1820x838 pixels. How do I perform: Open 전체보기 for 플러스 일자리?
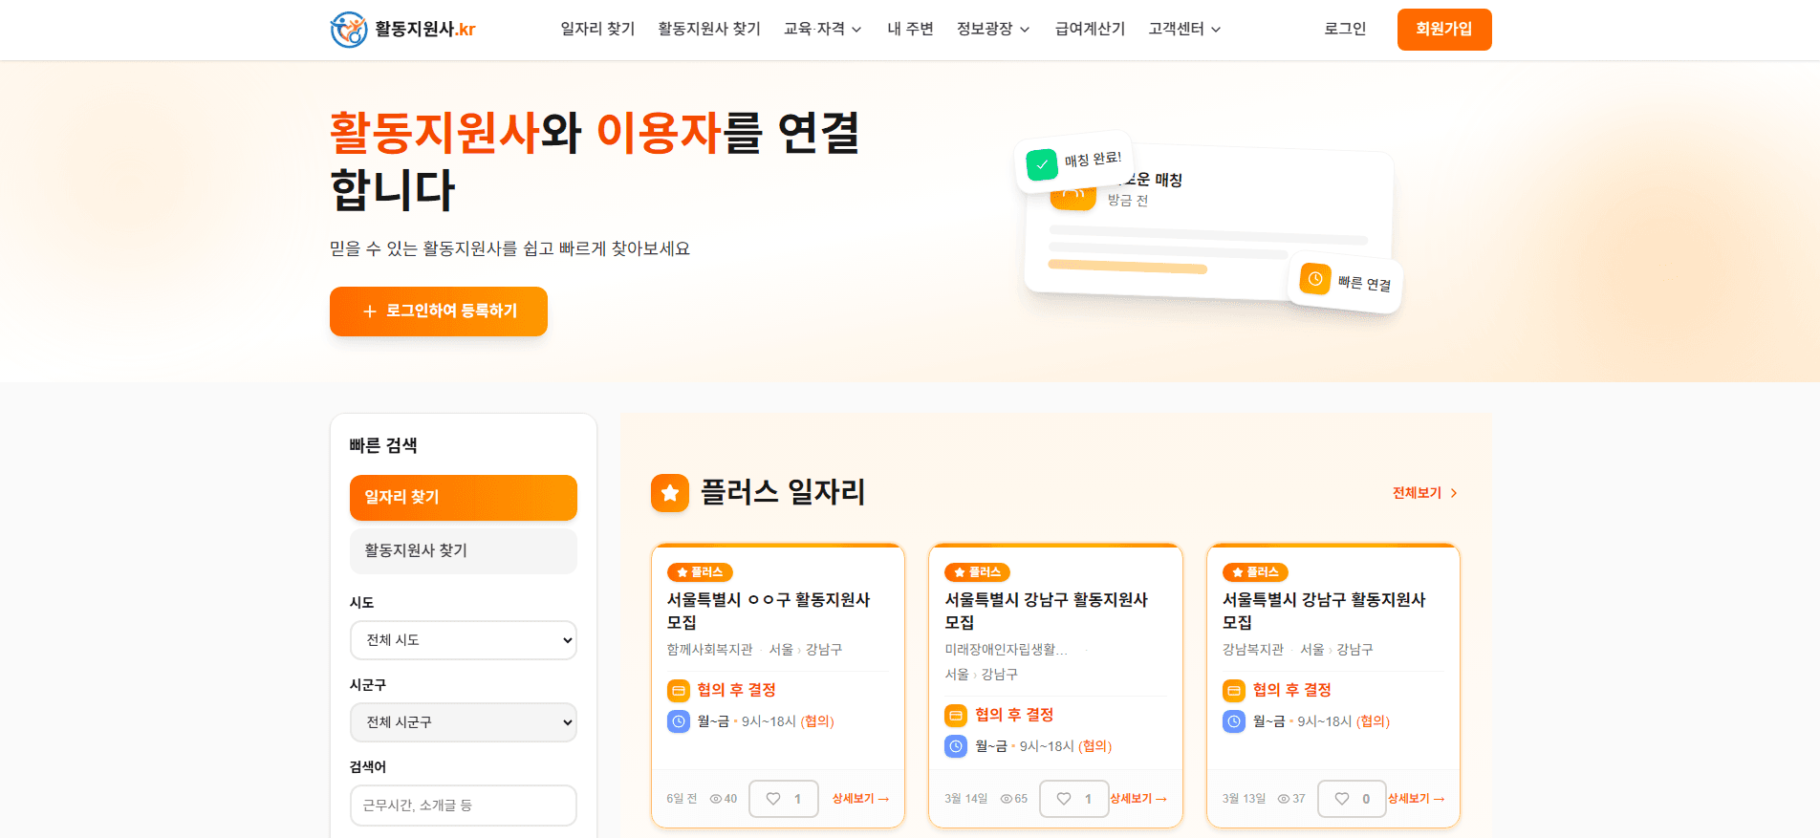click(1425, 493)
